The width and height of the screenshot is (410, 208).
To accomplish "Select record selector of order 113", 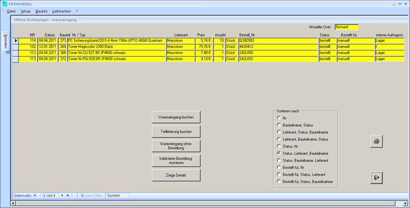I will (x=16, y=59).
